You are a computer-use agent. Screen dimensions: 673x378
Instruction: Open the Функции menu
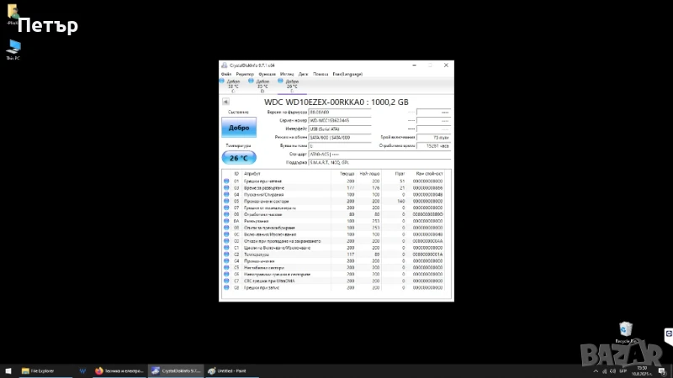tap(267, 74)
